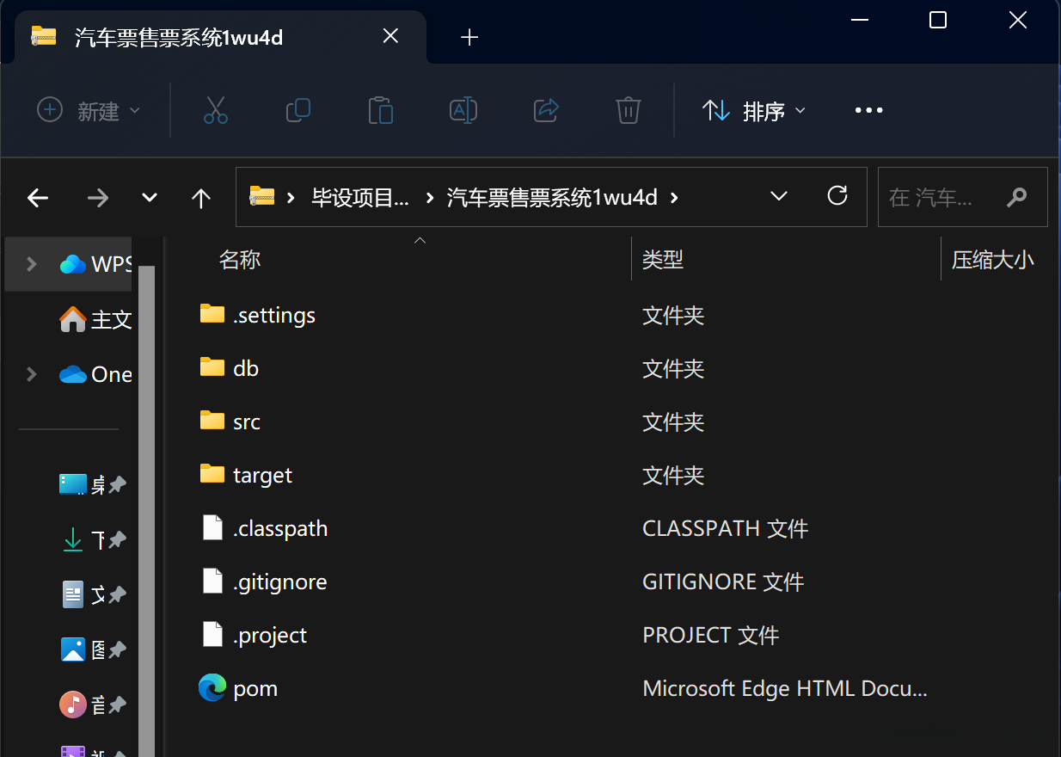Open the 新建 (New) dropdown
The width and height of the screenshot is (1061, 757).
coord(89,110)
